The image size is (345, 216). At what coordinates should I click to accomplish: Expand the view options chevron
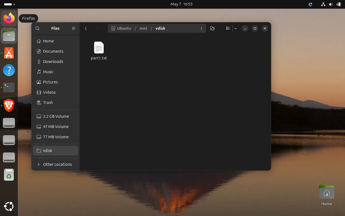click(235, 28)
